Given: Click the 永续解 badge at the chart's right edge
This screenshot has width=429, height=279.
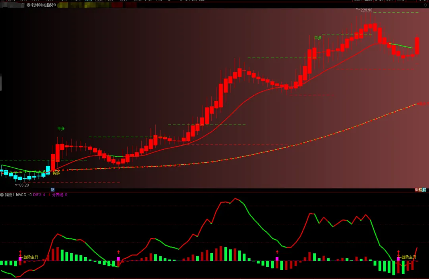Looking at the screenshot, I should 421,190.
